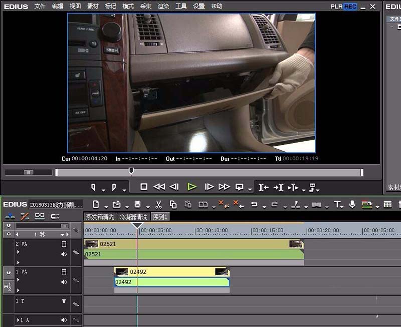Open the timeline scale 1 秒 dropdown
Screen dimensions: 401x327
coord(63,234)
